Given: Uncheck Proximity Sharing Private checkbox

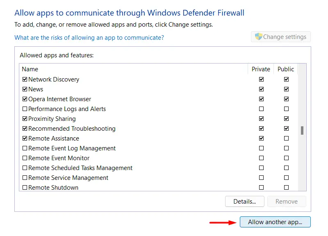Looking at the screenshot, I should tap(261, 119).
